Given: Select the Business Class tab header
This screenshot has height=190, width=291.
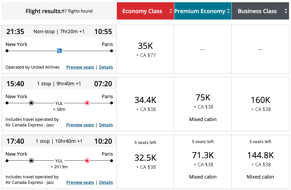Looking at the screenshot, I should (x=257, y=11).
